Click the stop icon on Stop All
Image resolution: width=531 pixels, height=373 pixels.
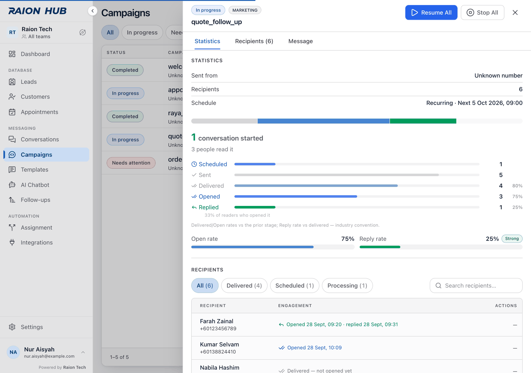click(470, 13)
